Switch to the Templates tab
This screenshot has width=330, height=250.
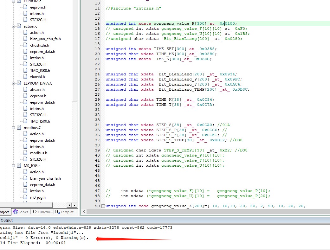[x=66, y=212]
